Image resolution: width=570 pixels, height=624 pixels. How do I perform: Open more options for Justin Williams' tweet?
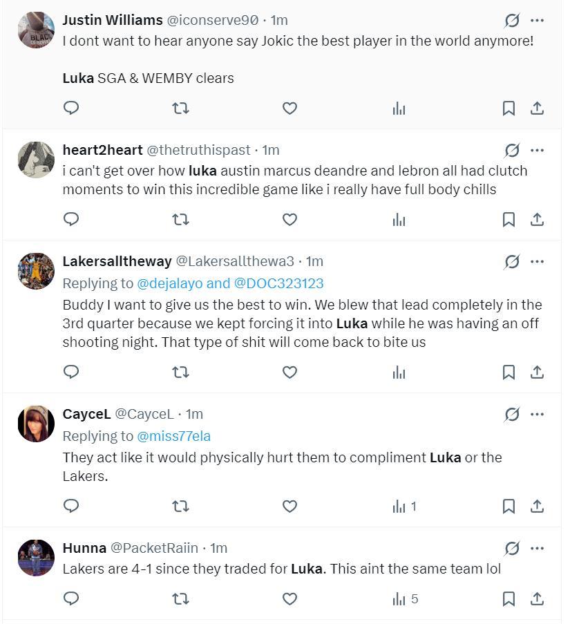point(537,20)
